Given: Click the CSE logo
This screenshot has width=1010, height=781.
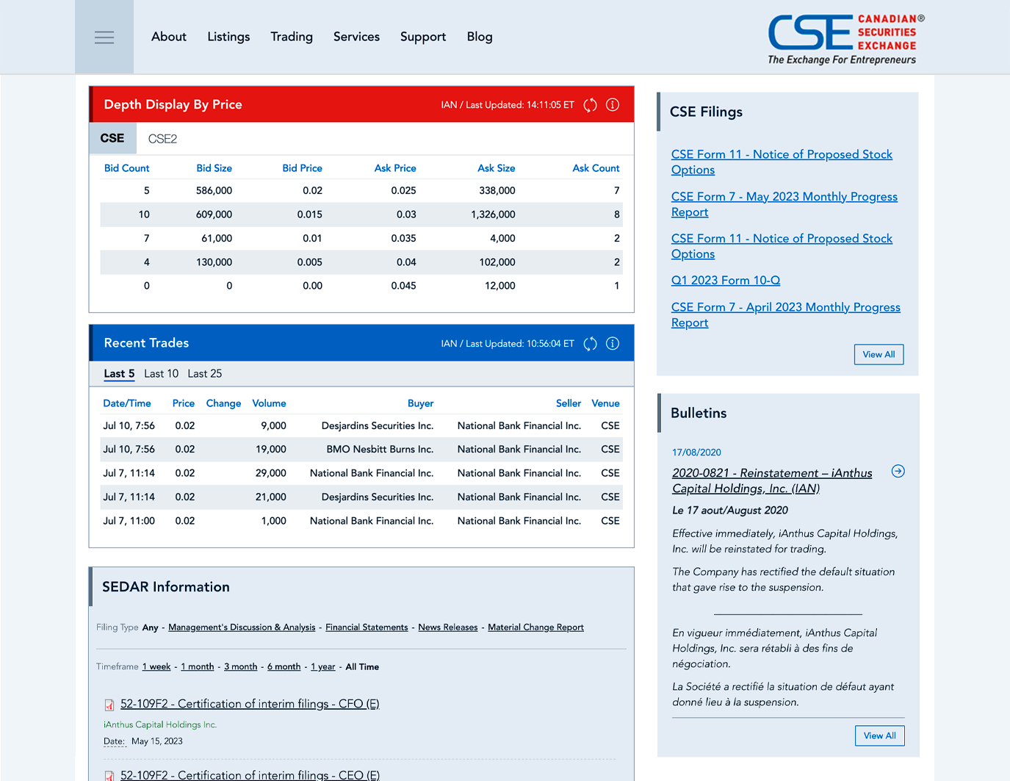Looking at the screenshot, I should tap(845, 40).
